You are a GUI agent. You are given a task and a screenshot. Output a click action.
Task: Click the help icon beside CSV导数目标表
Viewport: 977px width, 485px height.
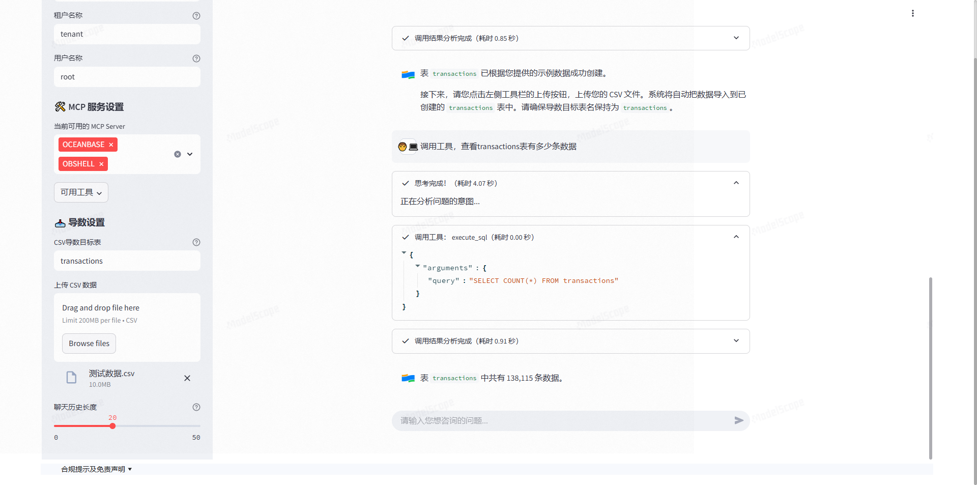(196, 242)
